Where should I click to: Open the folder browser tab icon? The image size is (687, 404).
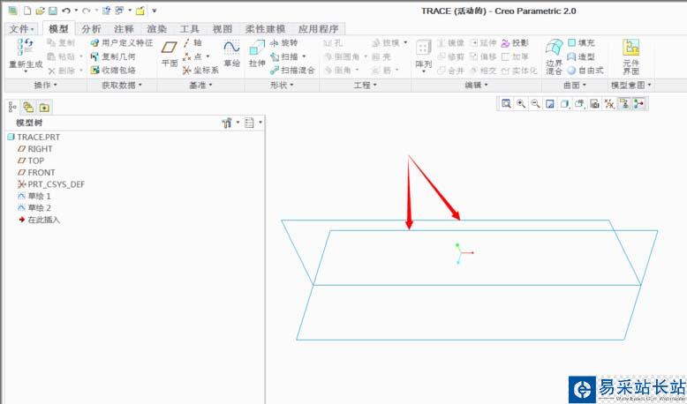28,108
